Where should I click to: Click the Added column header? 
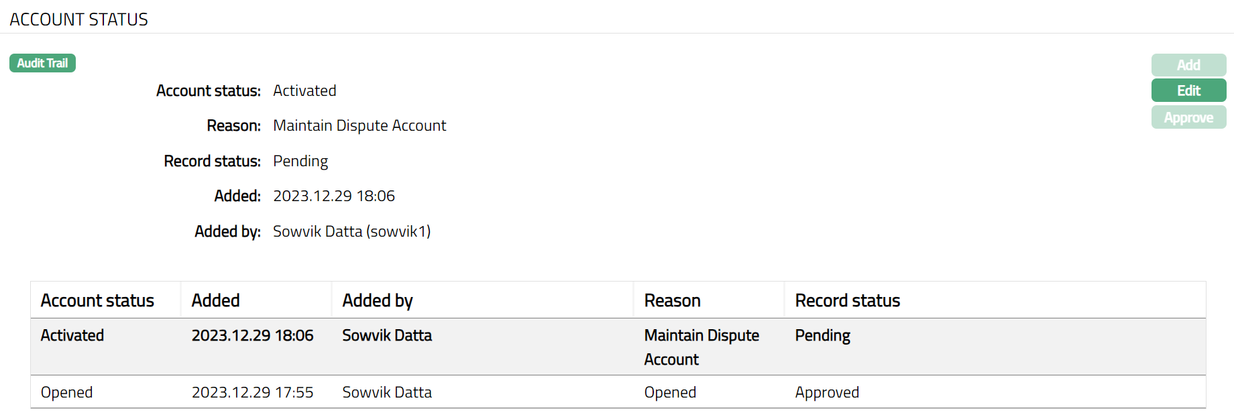coord(215,300)
